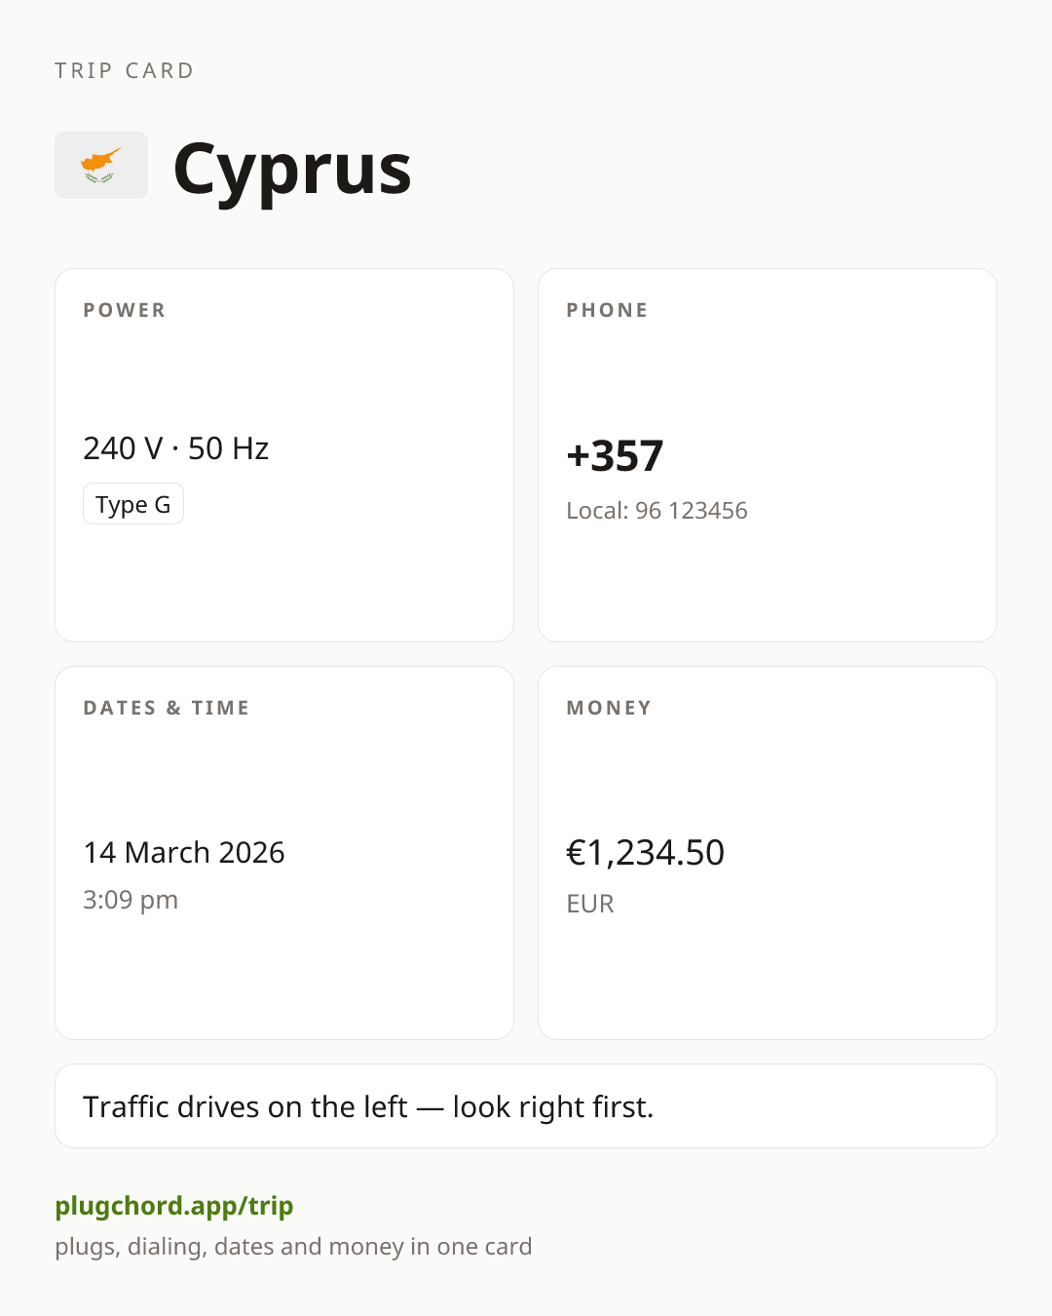Open the Power card header
1052x1316 pixels.
125,310
